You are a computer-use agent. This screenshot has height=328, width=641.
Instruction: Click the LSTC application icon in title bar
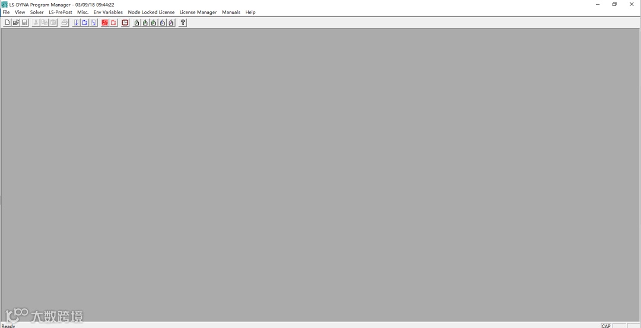pyautogui.click(x=4, y=5)
